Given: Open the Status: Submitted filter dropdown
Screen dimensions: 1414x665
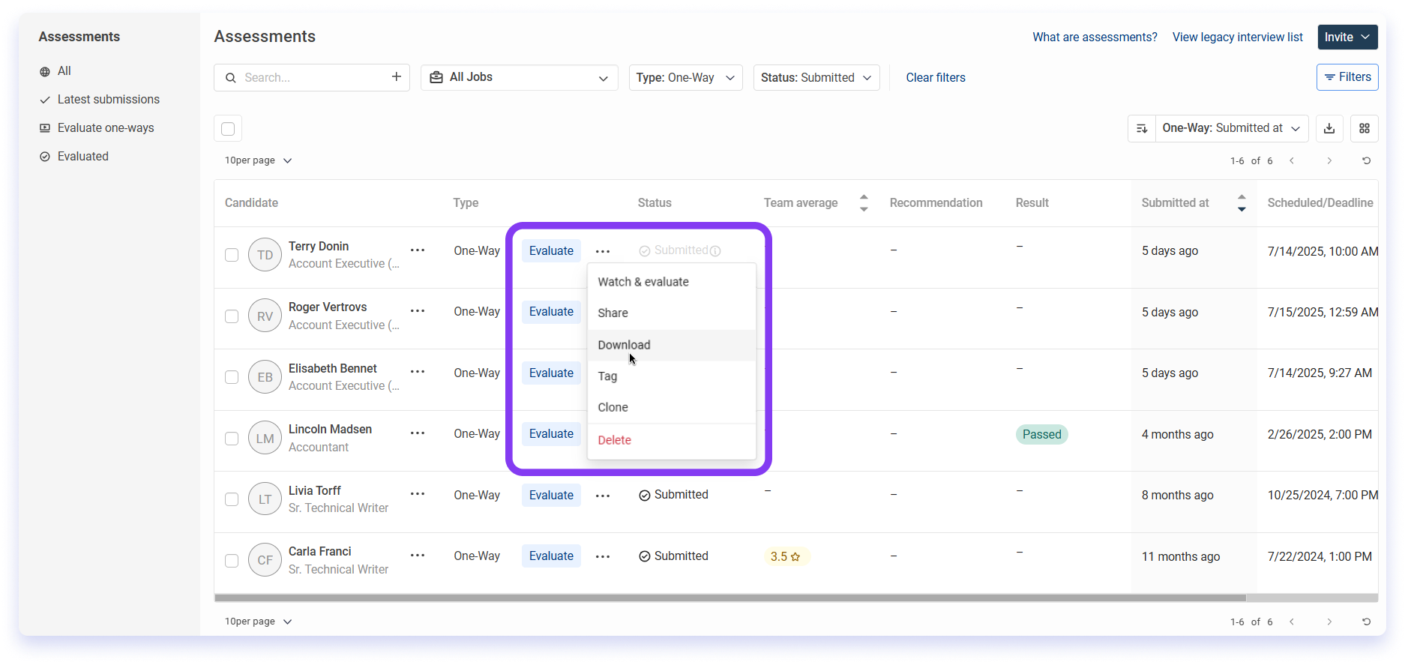Looking at the screenshot, I should (816, 77).
